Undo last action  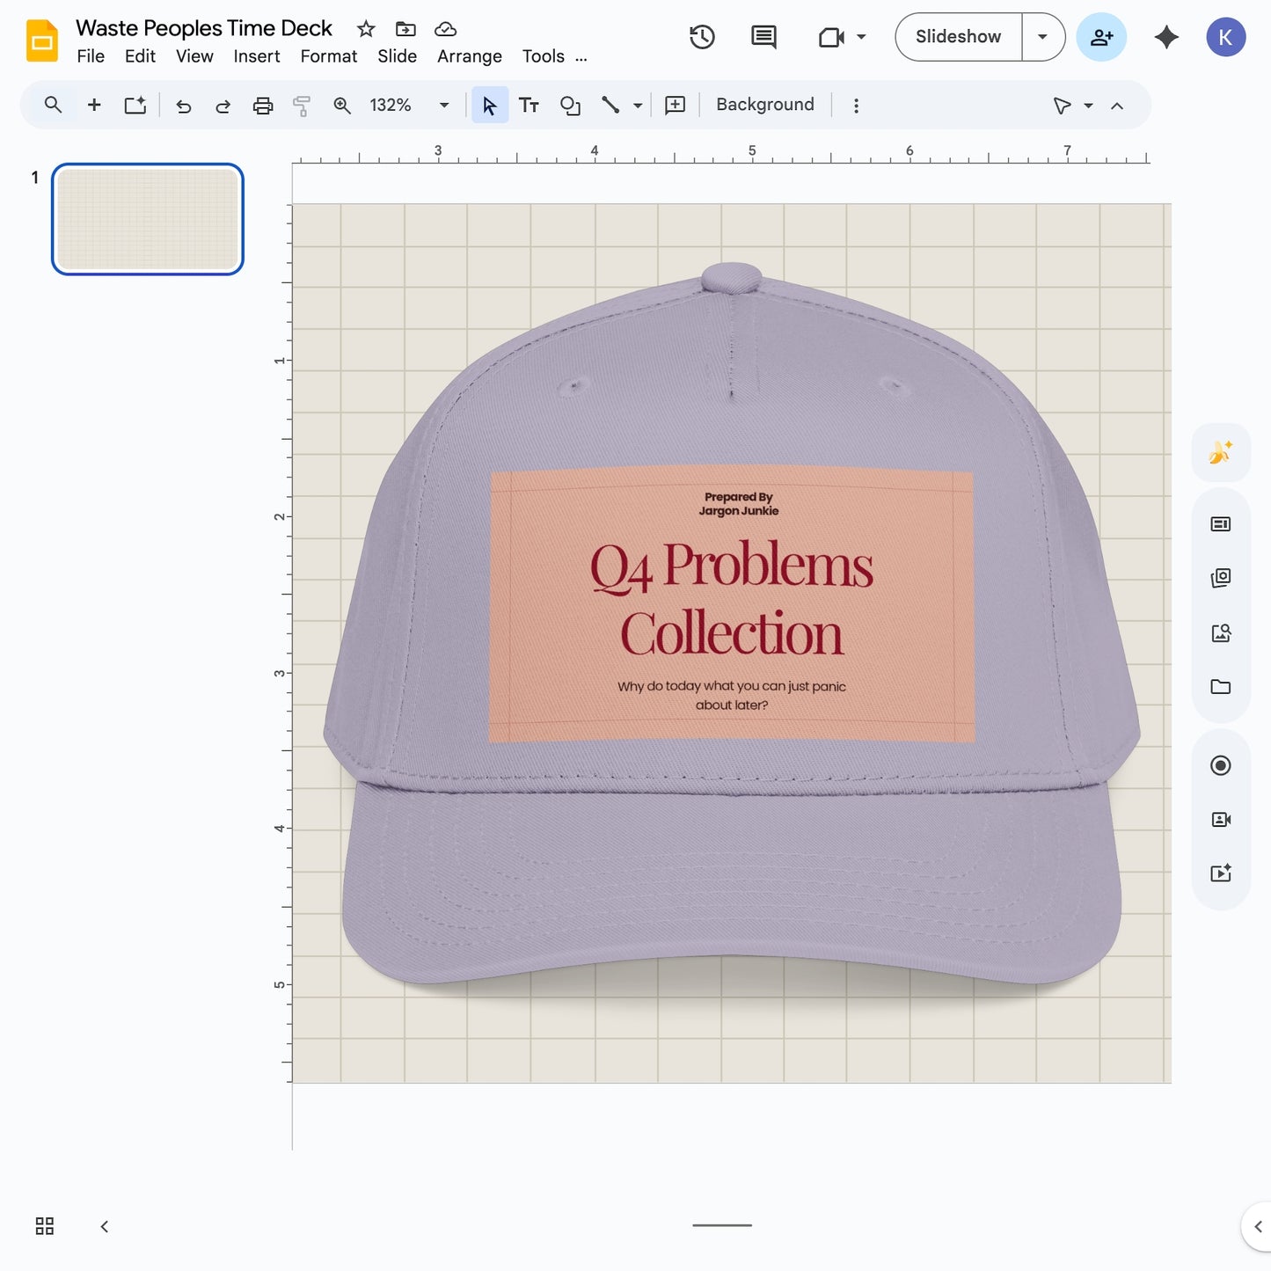click(183, 106)
